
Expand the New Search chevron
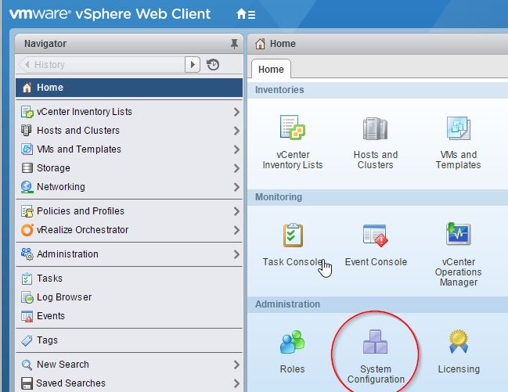point(236,365)
